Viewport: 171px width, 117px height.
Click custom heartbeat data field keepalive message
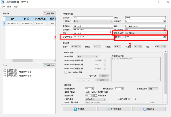point(116,103)
